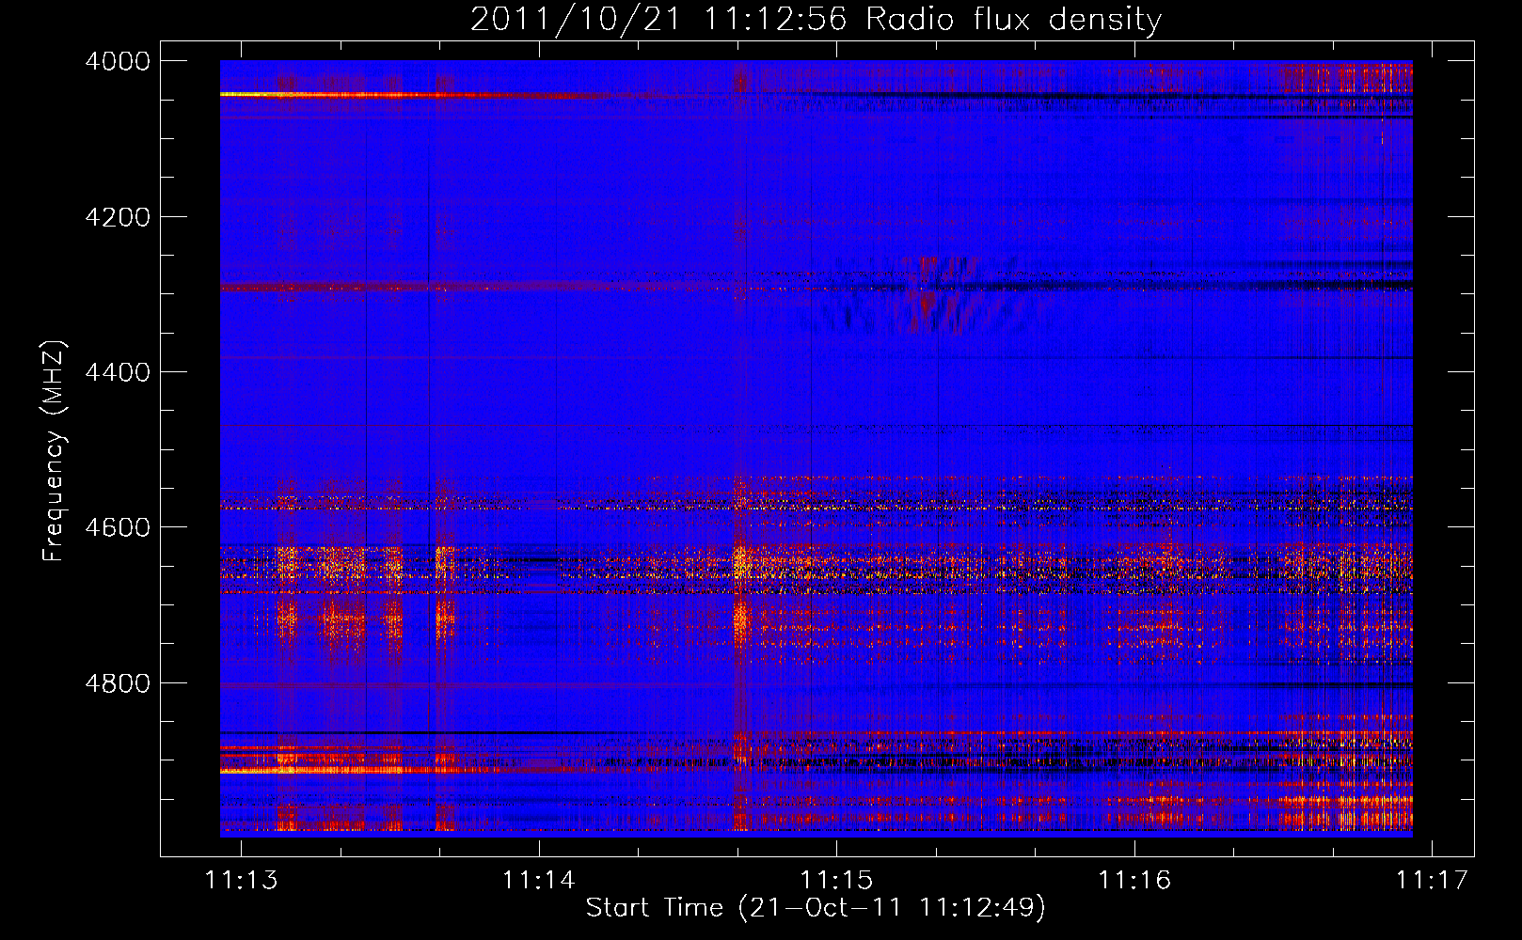This screenshot has height=940, width=1522.
Task: Click the 11:13 time tick label
Action: pos(242,880)
